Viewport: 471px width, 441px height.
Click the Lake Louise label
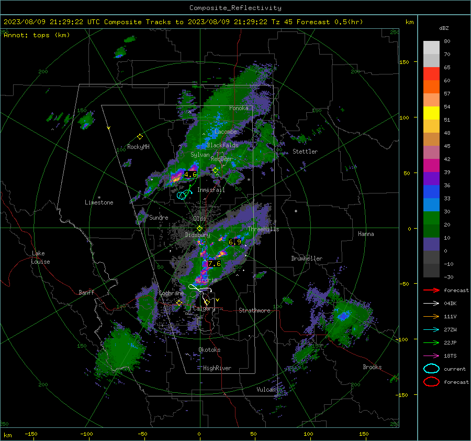pyautogui.click(x=41, y=257)
